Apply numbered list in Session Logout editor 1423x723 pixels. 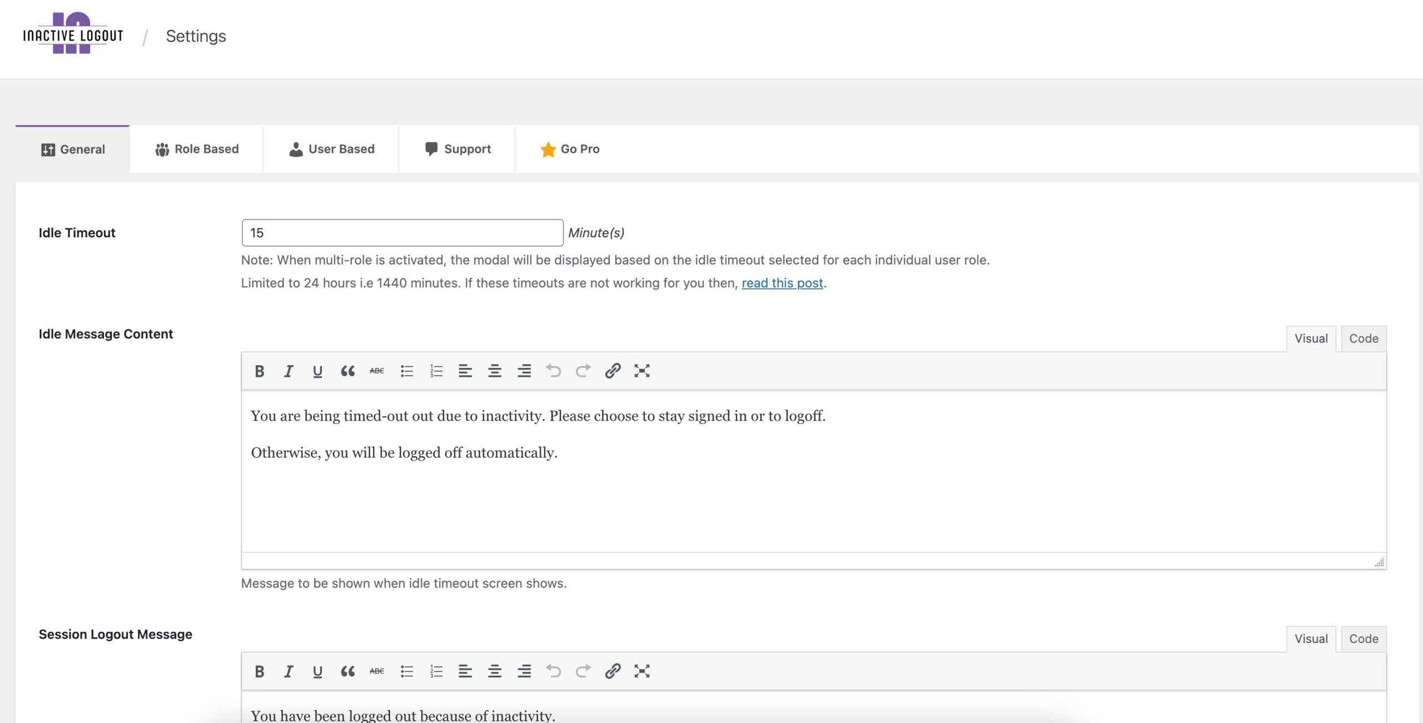click(x=436, y=671)
